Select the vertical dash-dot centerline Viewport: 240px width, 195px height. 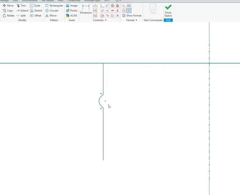[209, 111]
